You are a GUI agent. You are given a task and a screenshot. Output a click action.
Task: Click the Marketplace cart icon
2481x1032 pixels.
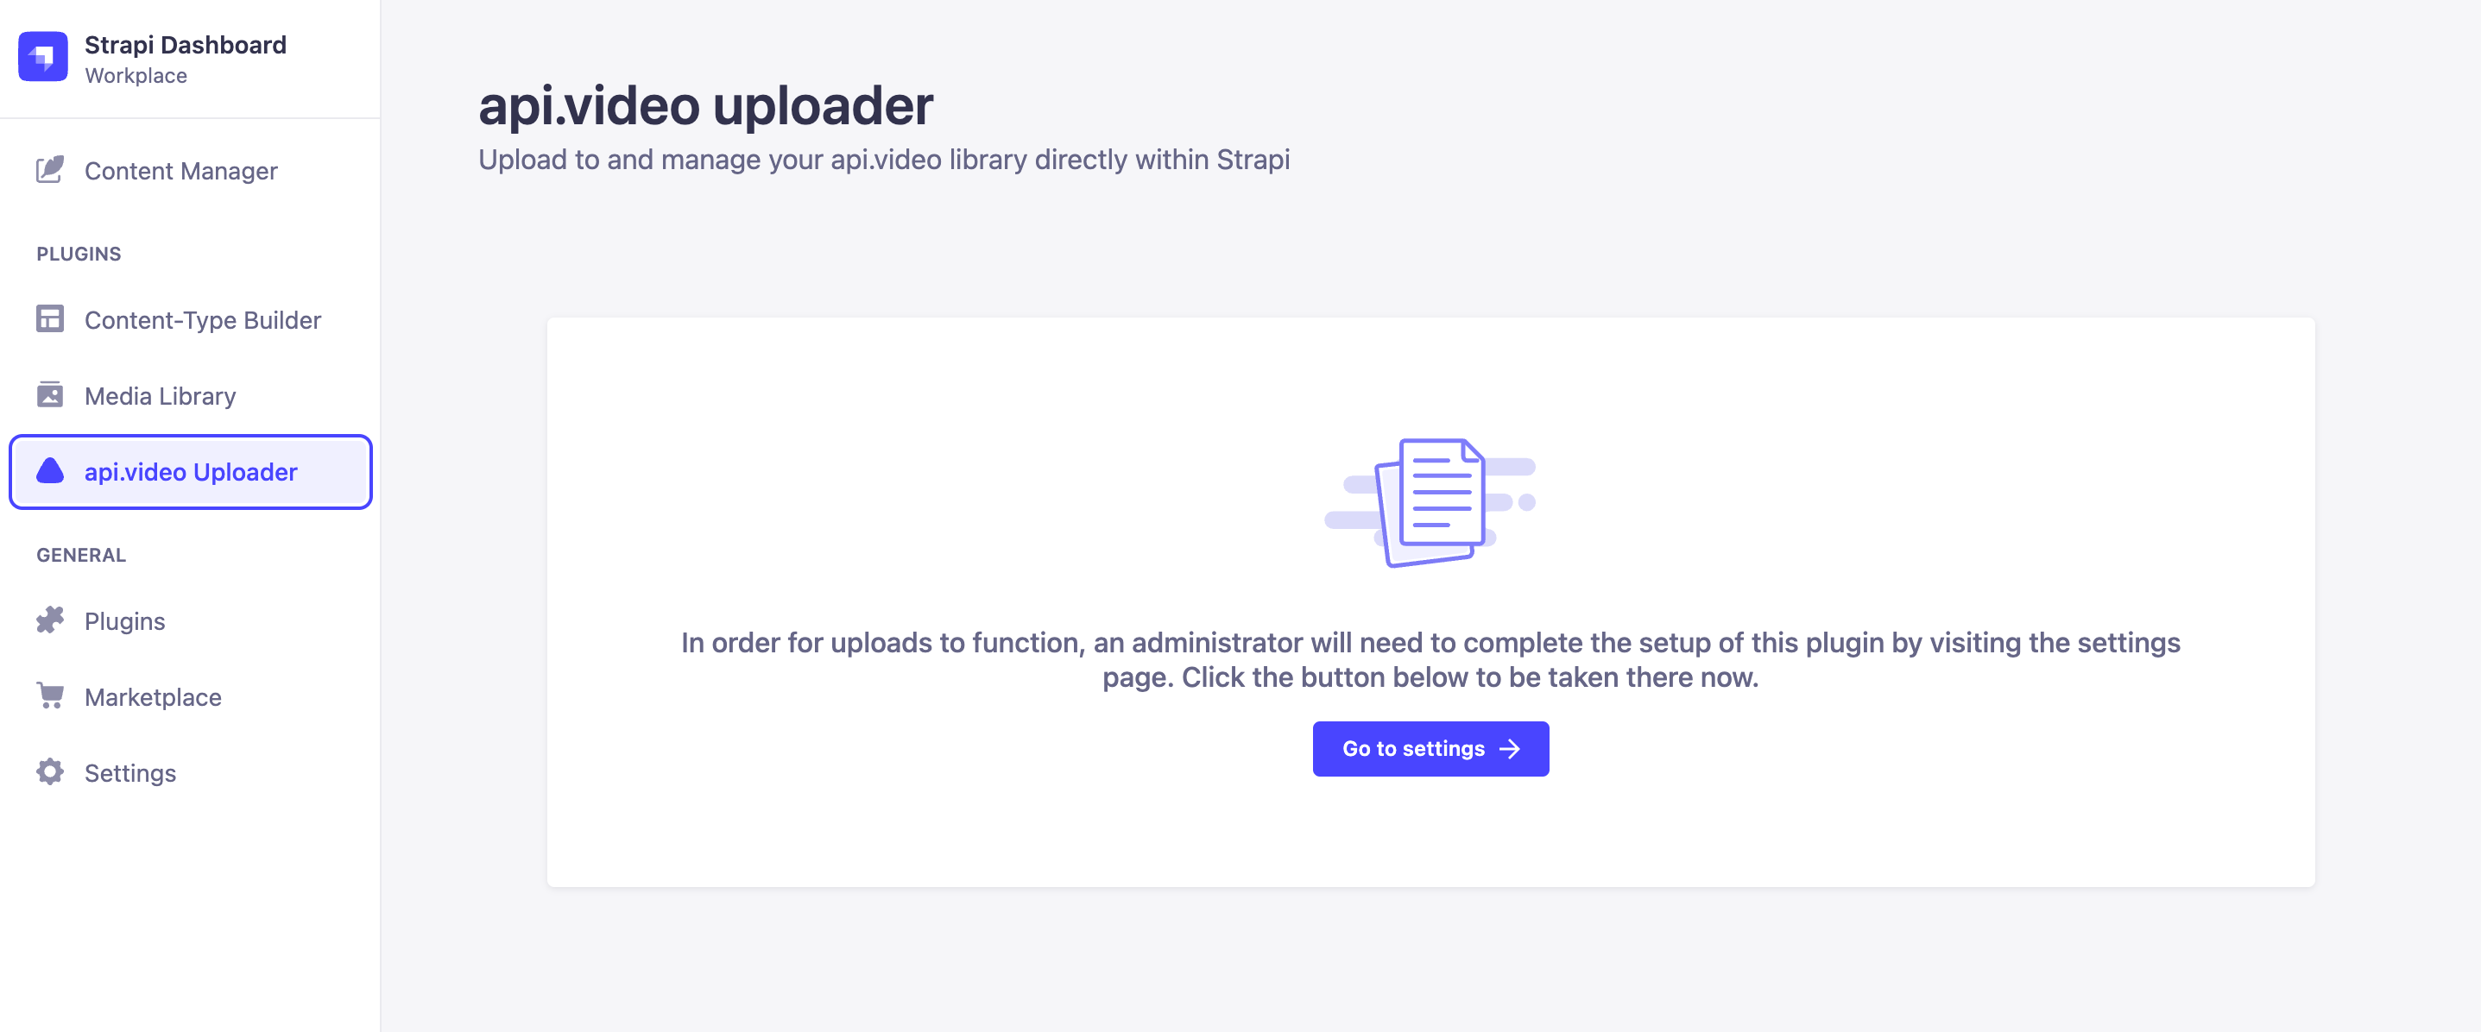(51, 697)
